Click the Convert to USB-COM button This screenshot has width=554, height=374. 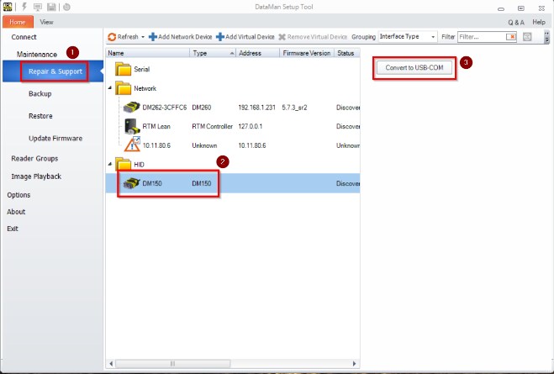[x=413, y=67]
